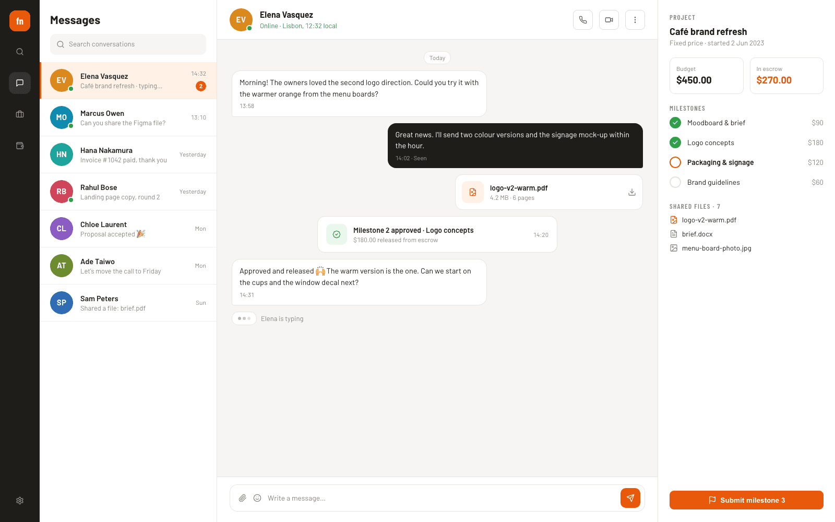Open the Milestone 2 approved card
Screen dimensions: 835x522
point(437,234)
